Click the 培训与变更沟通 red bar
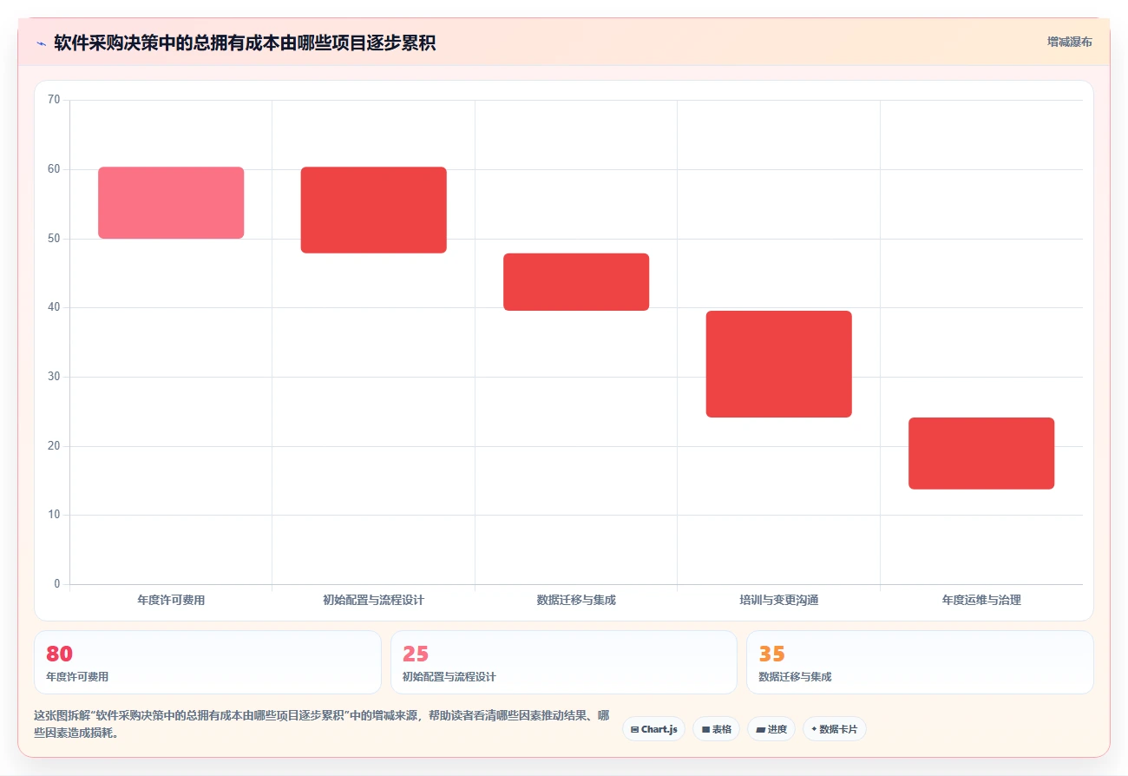 coord(779,364)
